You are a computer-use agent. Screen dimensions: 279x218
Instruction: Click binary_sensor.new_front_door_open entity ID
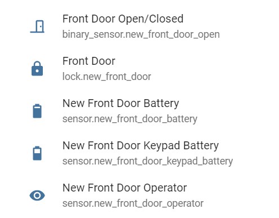pyautogui.click(x=141, y=34)
